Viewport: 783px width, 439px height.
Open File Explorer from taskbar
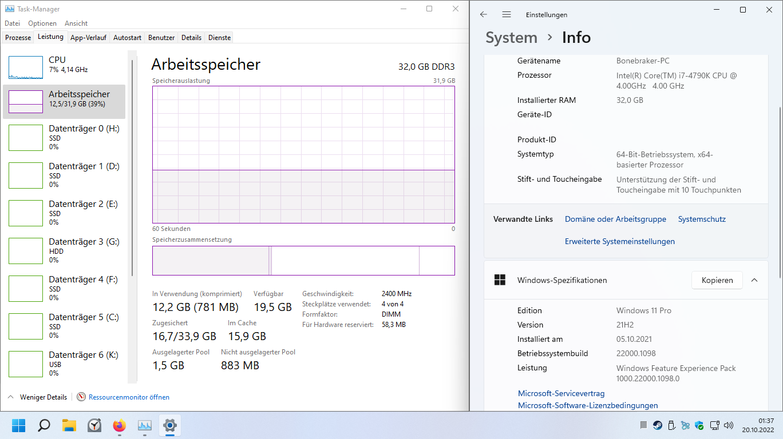point(69,425)
